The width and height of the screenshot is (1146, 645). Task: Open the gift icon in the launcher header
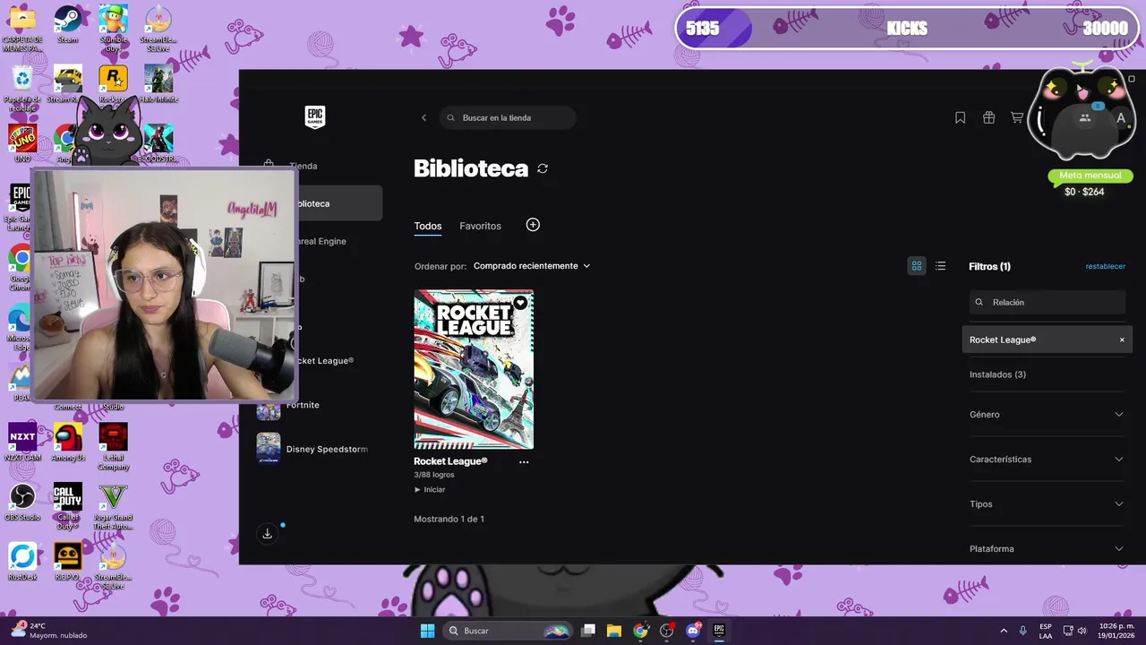click(988, 117)
